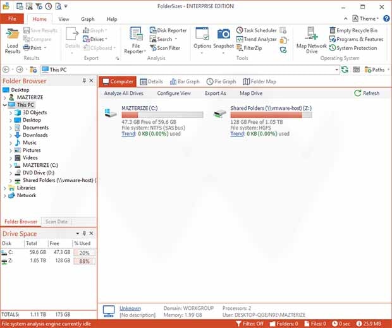Switch to the Pie Graph tab
This screenshot has height=328, width=392.
pyautogui.click(x=221, y=82)
